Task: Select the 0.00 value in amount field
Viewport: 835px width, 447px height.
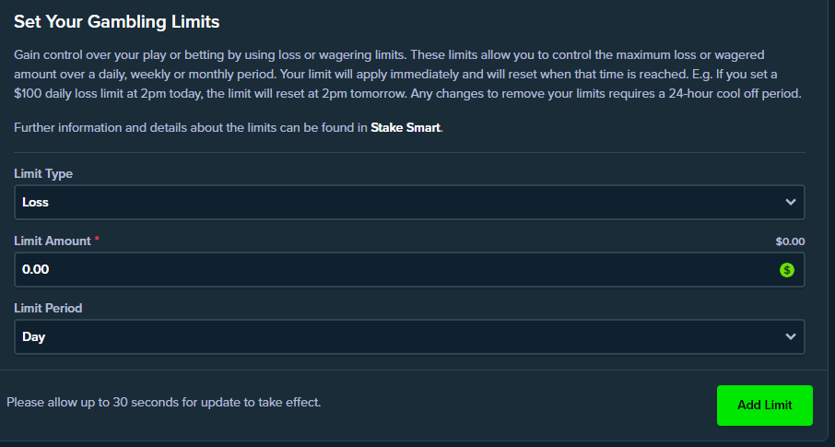Action: pos(36,270)
